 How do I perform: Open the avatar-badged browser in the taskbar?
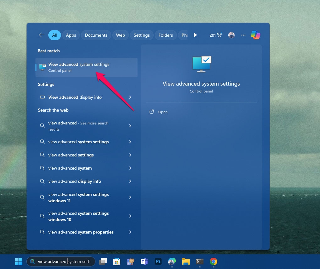point(172,261)
